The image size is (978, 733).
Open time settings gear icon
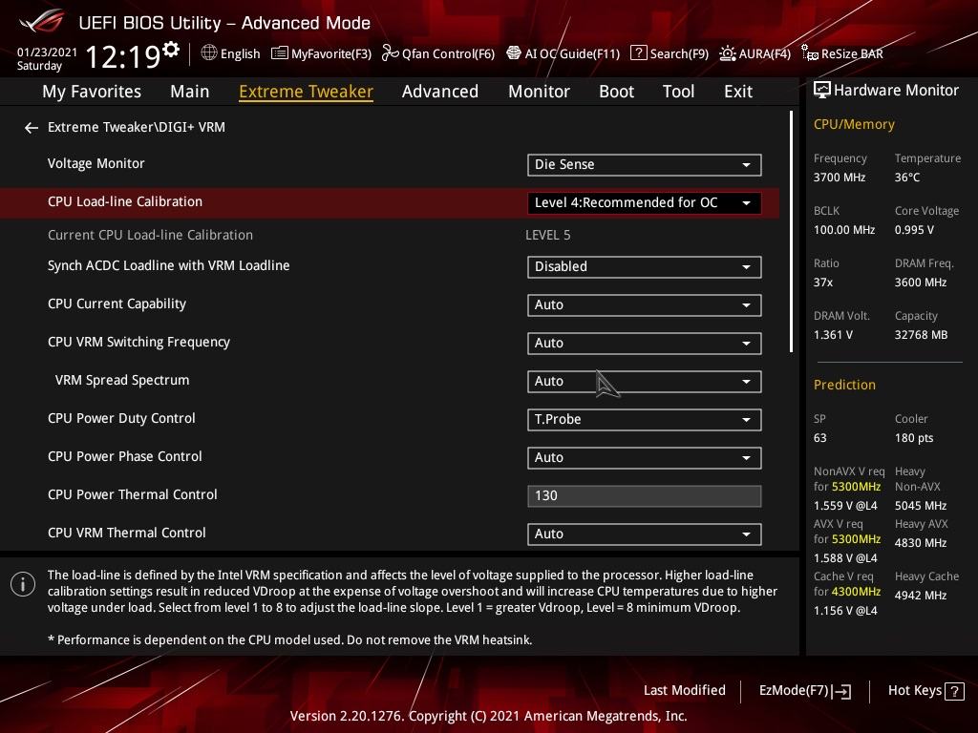pos(171,49)
